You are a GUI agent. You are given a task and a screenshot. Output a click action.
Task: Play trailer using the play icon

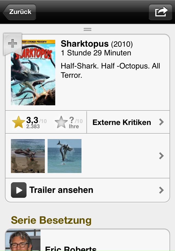tap(19, 190)
